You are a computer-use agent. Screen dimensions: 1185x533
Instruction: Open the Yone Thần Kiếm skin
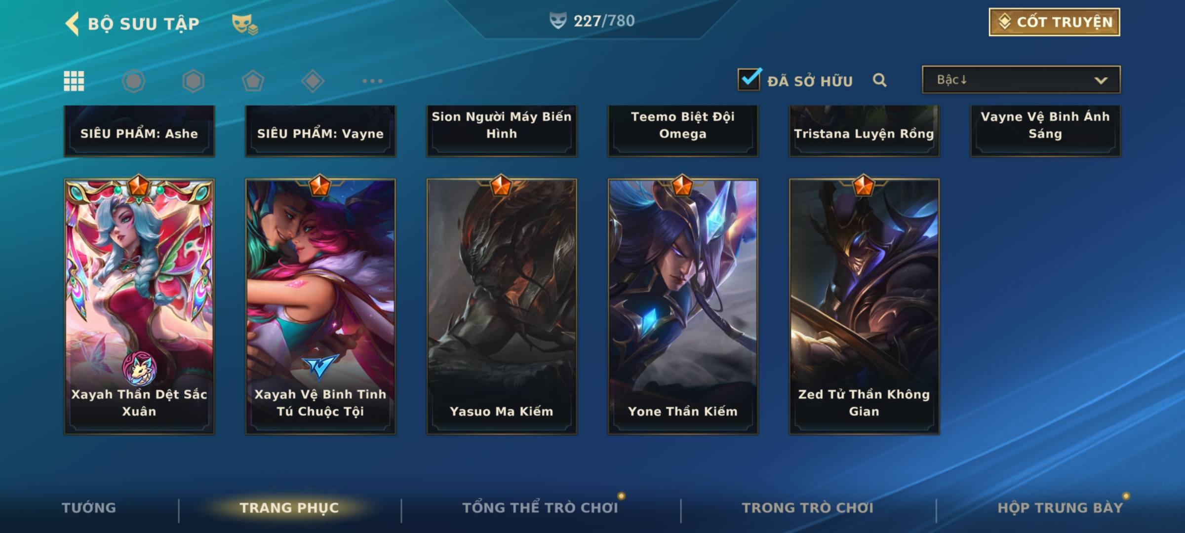pyautogui.click(x=683, y=306)
